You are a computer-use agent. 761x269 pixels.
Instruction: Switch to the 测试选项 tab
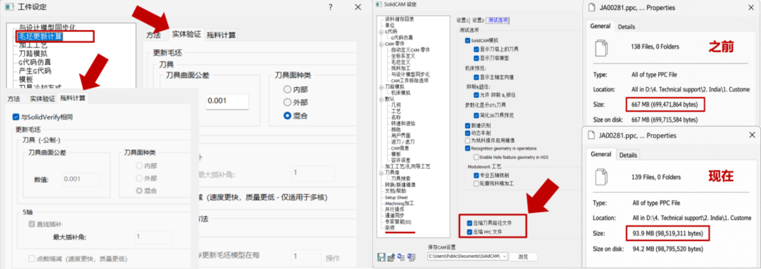pos(498,20)
